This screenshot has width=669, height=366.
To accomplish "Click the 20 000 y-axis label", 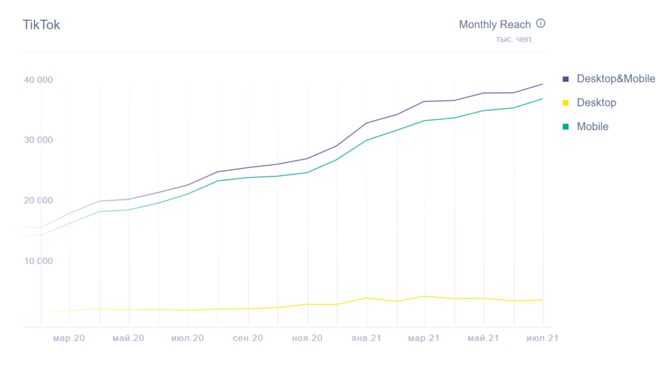I will point(39,201).
